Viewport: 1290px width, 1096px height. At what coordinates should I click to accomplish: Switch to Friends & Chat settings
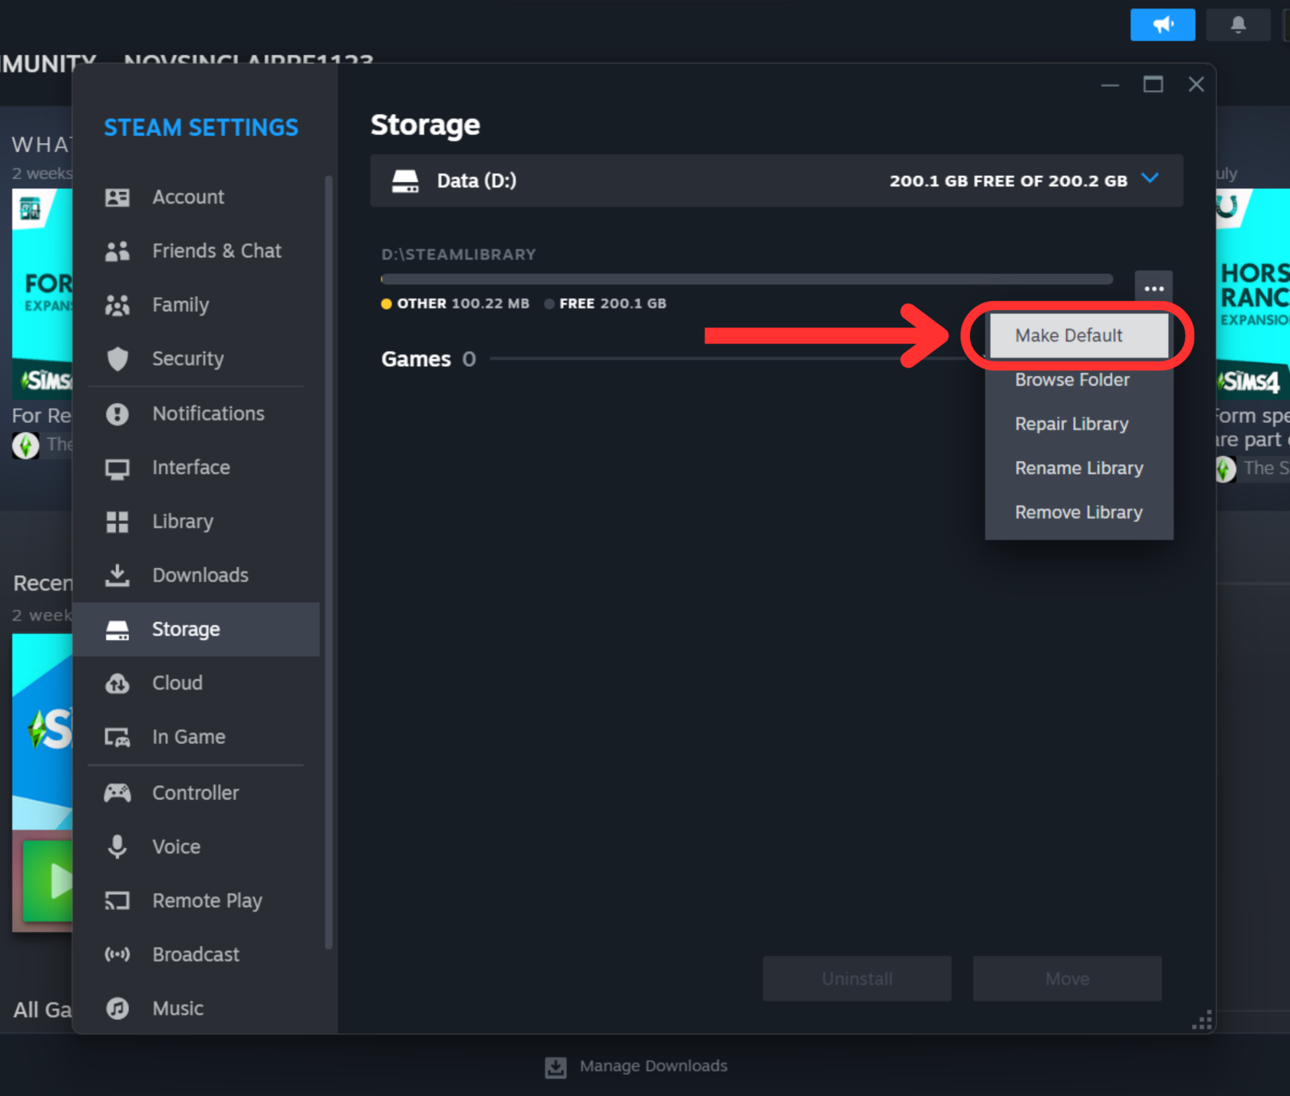pos(216,250)
